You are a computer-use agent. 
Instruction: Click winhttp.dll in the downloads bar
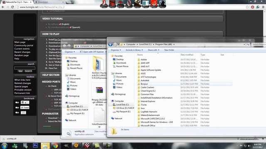click(11, 139)
